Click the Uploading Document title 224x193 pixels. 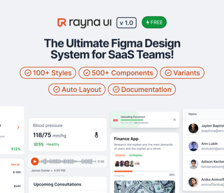click(x=133, y=117)
